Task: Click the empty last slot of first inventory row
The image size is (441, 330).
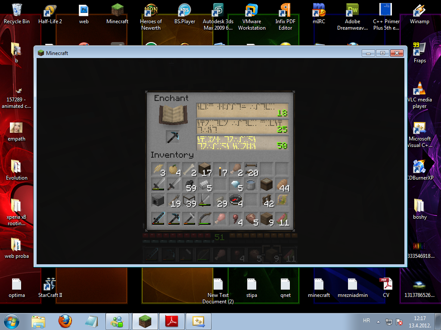Action: click(x=282, y=170)
